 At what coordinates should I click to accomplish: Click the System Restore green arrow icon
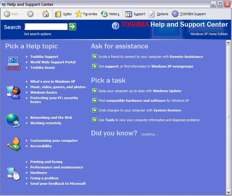95,110
